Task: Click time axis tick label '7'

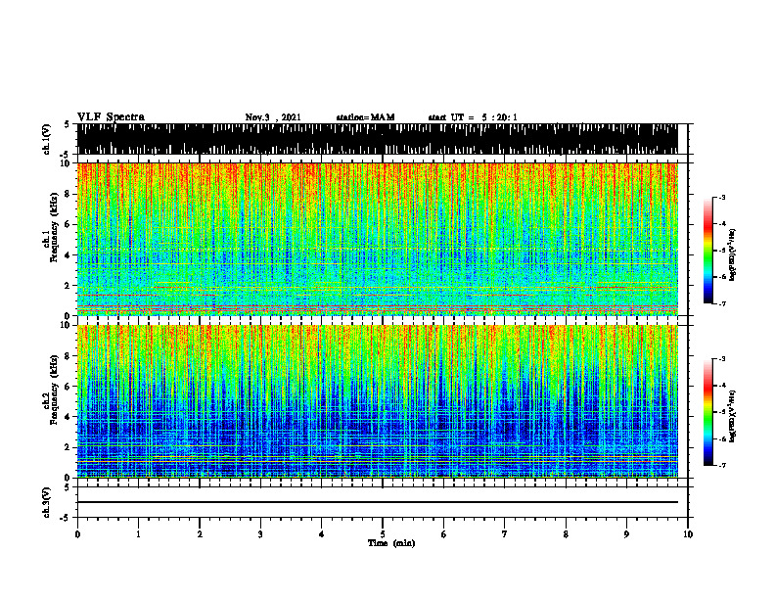Action: click(505, 533)
